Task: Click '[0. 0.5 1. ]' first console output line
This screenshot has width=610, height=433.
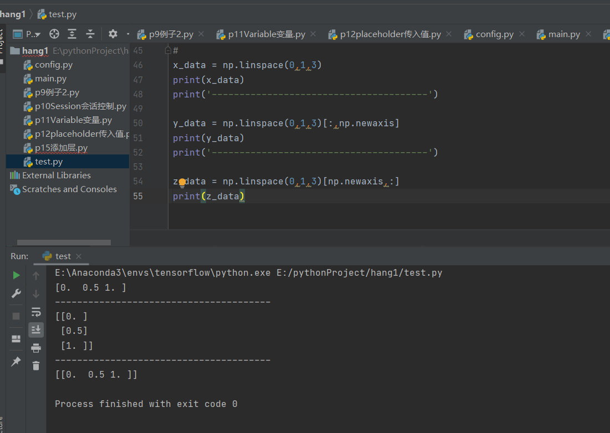Action: pyautogui.click(x=91, y=287)
